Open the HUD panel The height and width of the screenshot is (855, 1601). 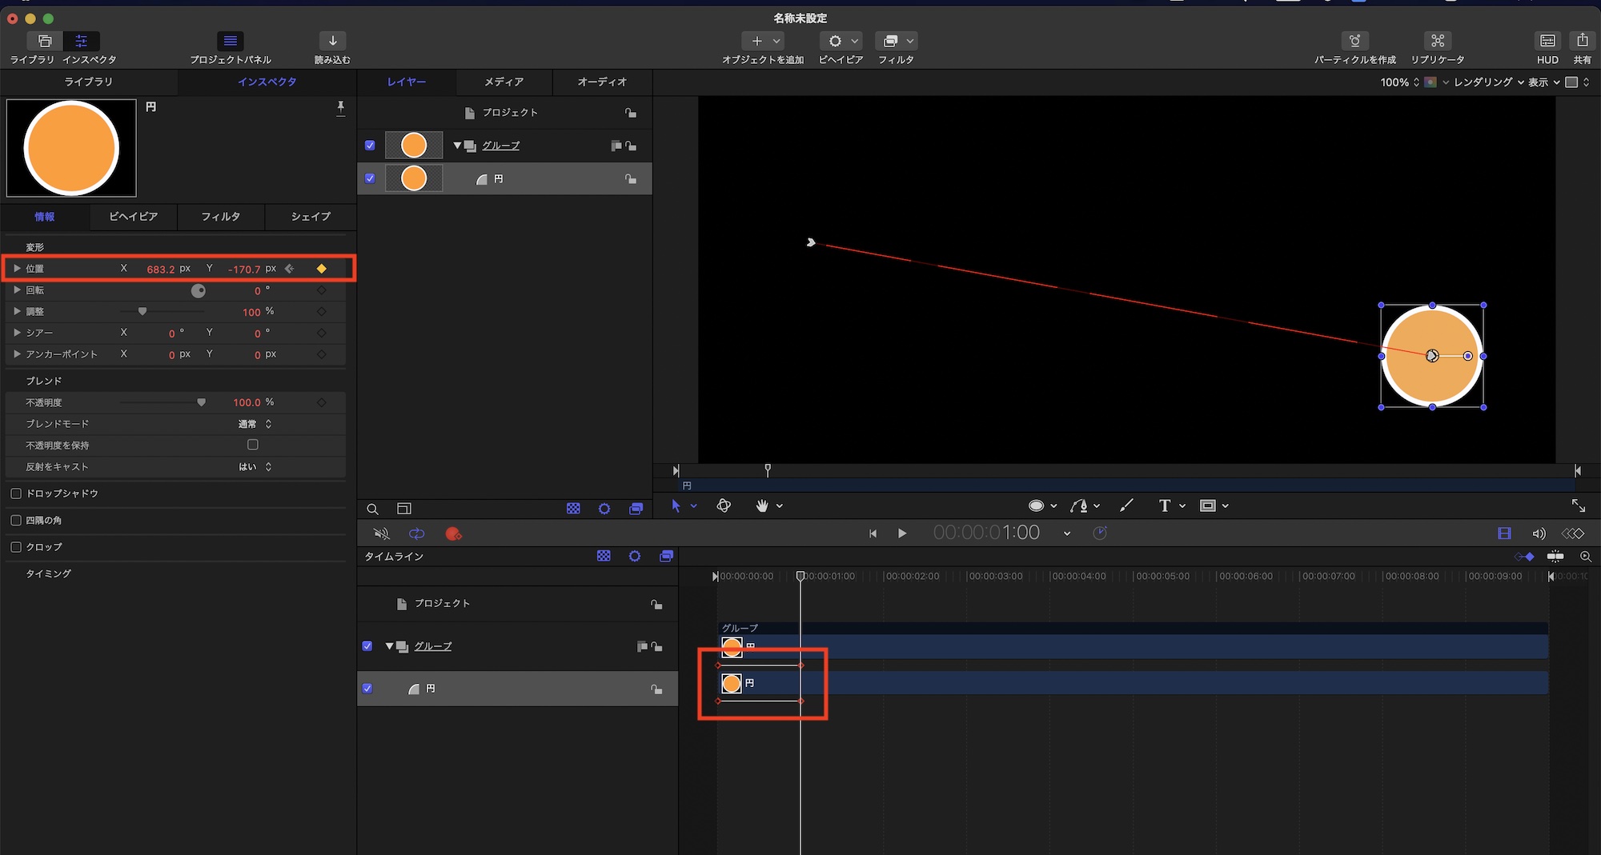coord(1547,41)
